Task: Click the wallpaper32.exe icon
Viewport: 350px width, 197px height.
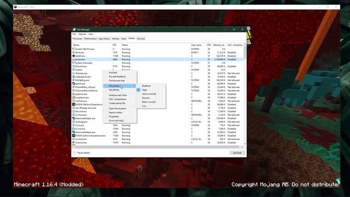Action: (74, 77)
